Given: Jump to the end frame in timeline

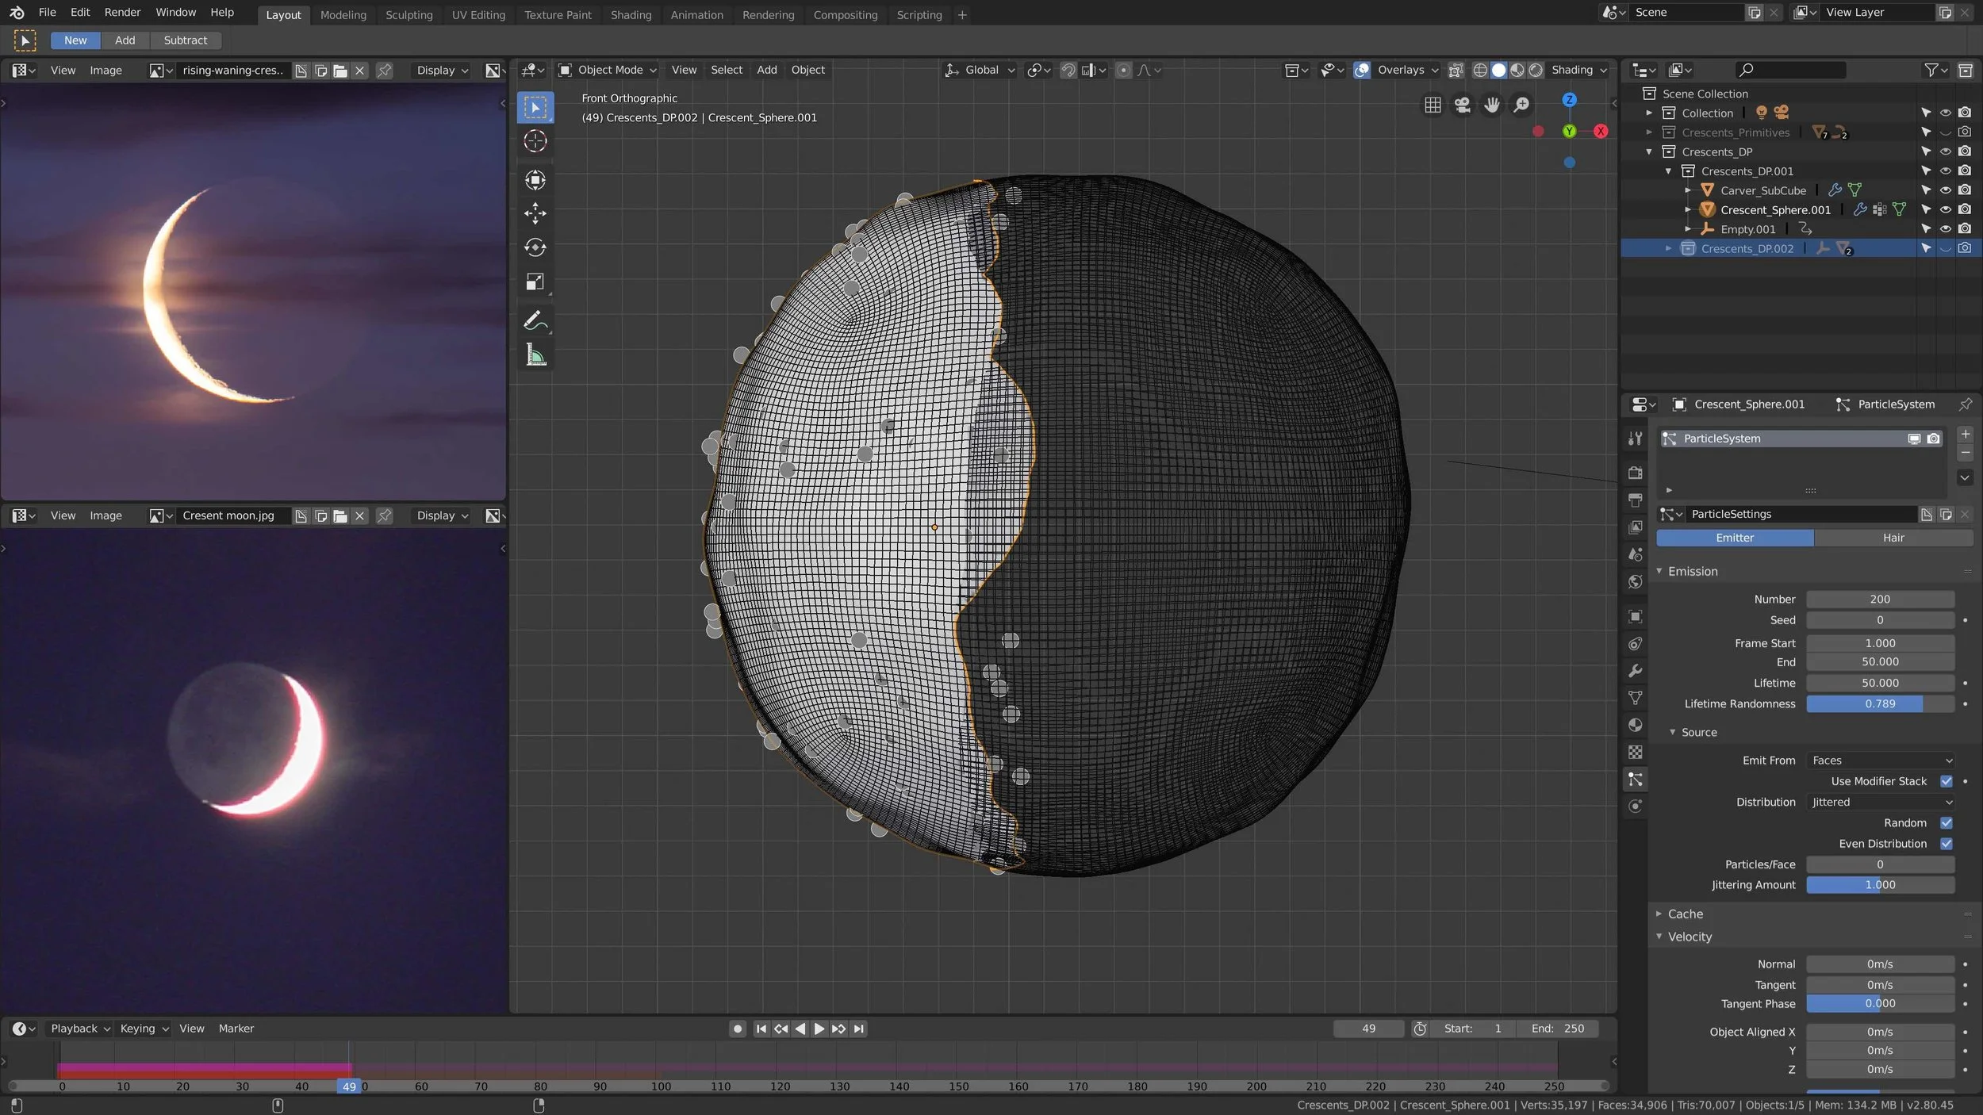Looking at the screenshot, I should pyautogui.click(x=858, y=1029).
